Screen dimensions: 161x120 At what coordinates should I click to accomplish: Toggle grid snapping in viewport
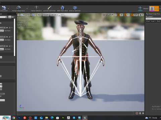point(118,15)
